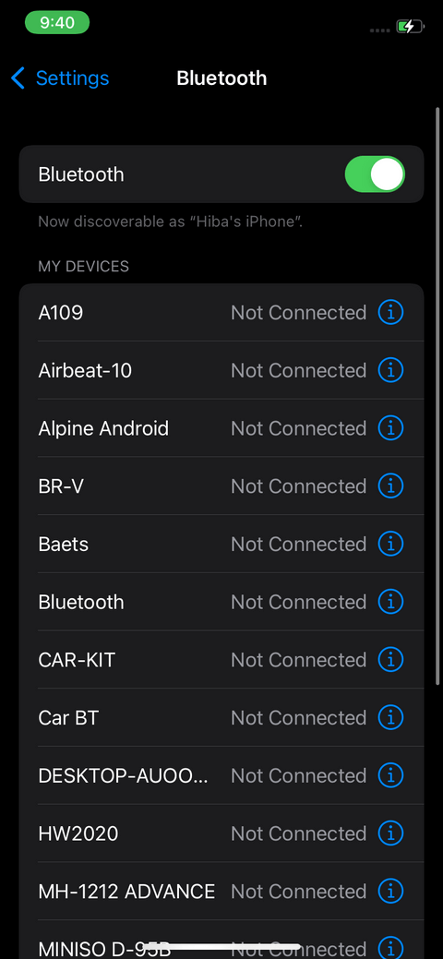Screen dimensions: 443x959
Task: Select the device named Bluetooth
Action: click(x=221, y=602)
